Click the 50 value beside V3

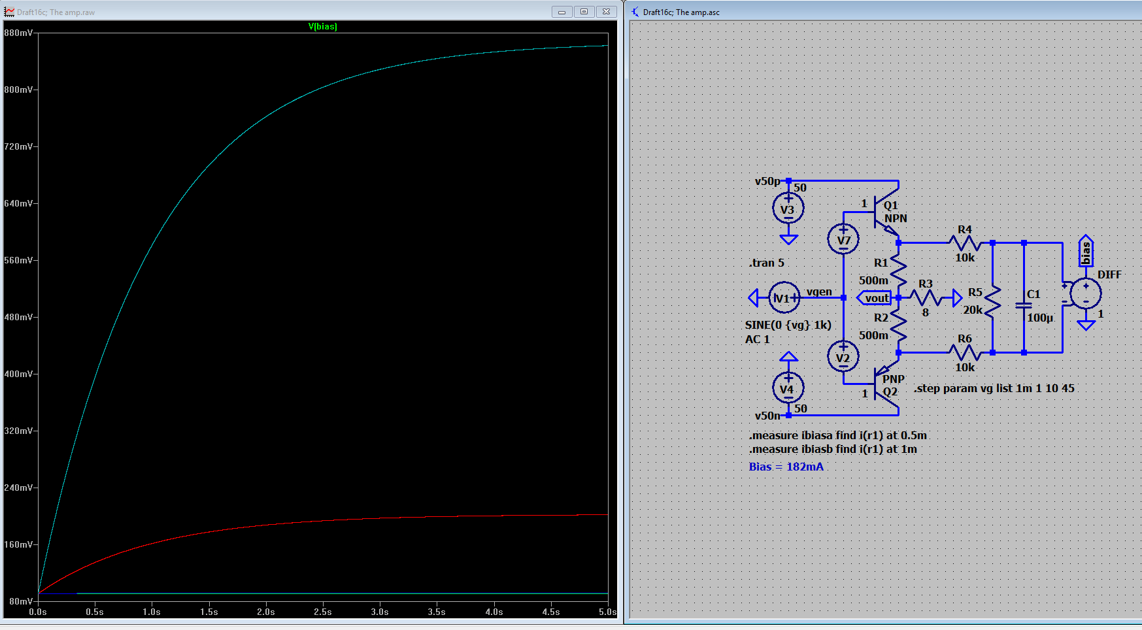pyautogui.click(x=800, y=188)
